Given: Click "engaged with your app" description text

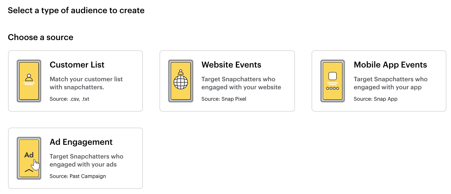Looking at the screenshot, I should pos(388,87).
